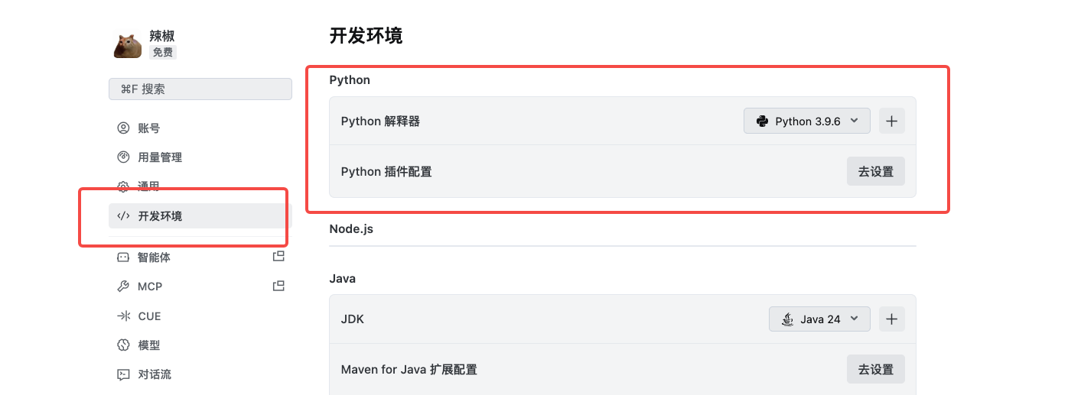Click the 辣椒 user avatar picture
The width and height of the screenshot is (1081, 395).
point(128,45)
